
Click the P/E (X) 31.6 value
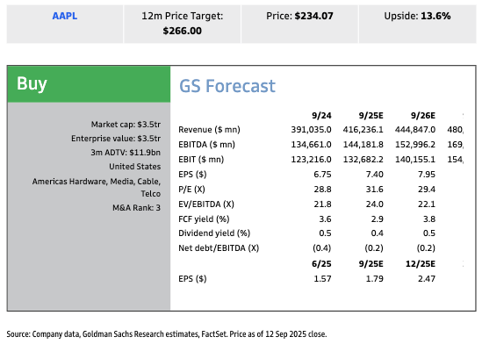[x=374, y=190]
